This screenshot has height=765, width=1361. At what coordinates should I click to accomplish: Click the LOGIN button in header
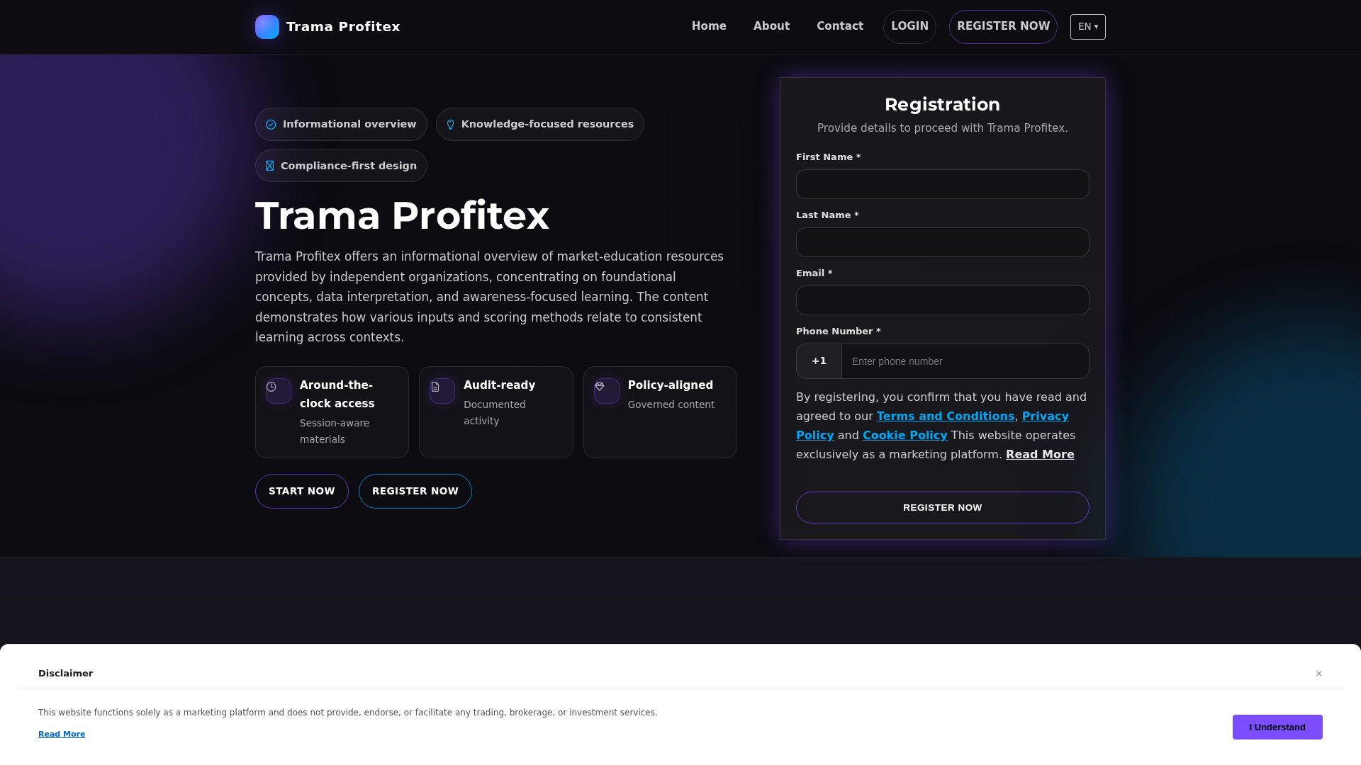(x=909, y=27)
